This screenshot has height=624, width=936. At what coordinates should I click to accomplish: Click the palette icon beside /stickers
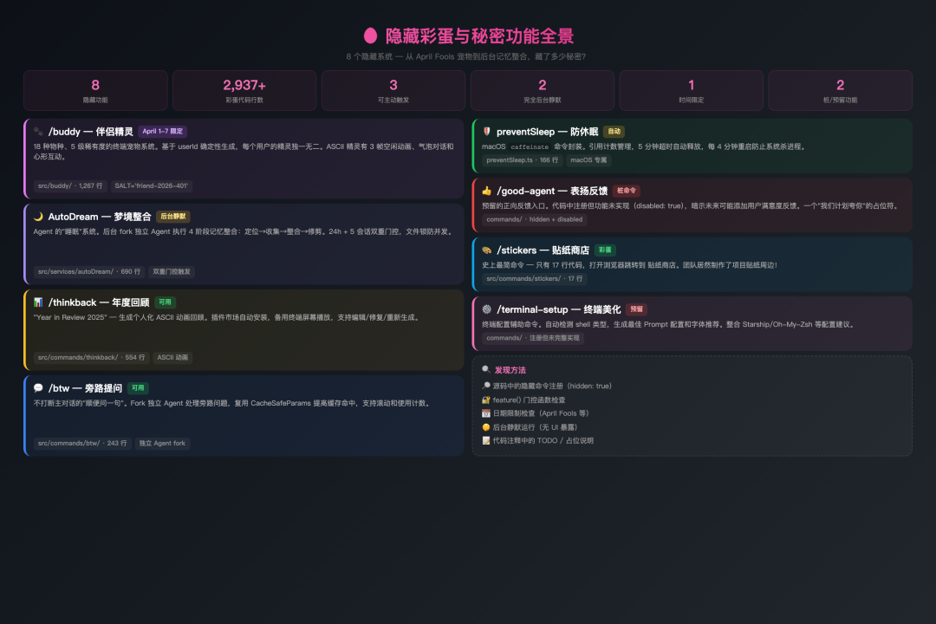pos(486,250)
